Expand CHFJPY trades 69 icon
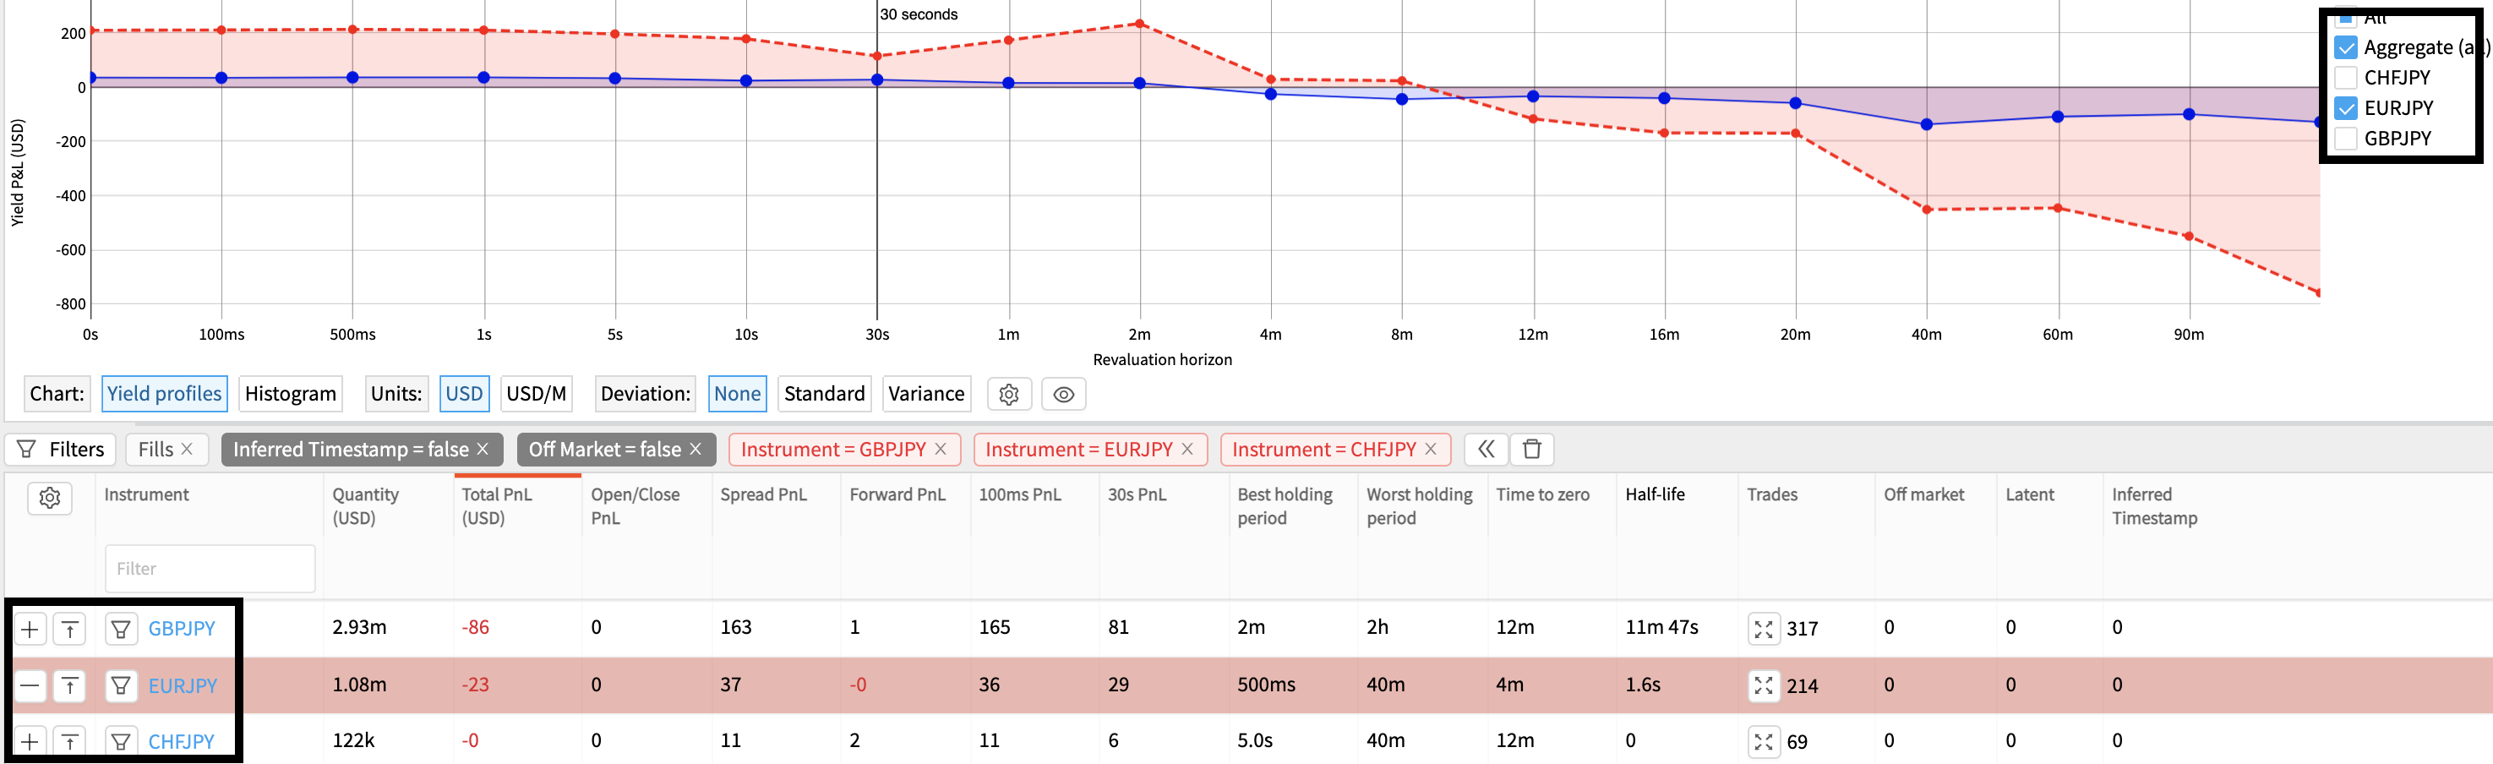Screen dimensions: 2493x764 pyautogui.click(x=1764, y=742)
